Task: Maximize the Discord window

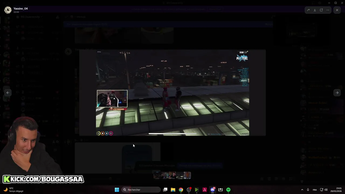Action: 336,3
